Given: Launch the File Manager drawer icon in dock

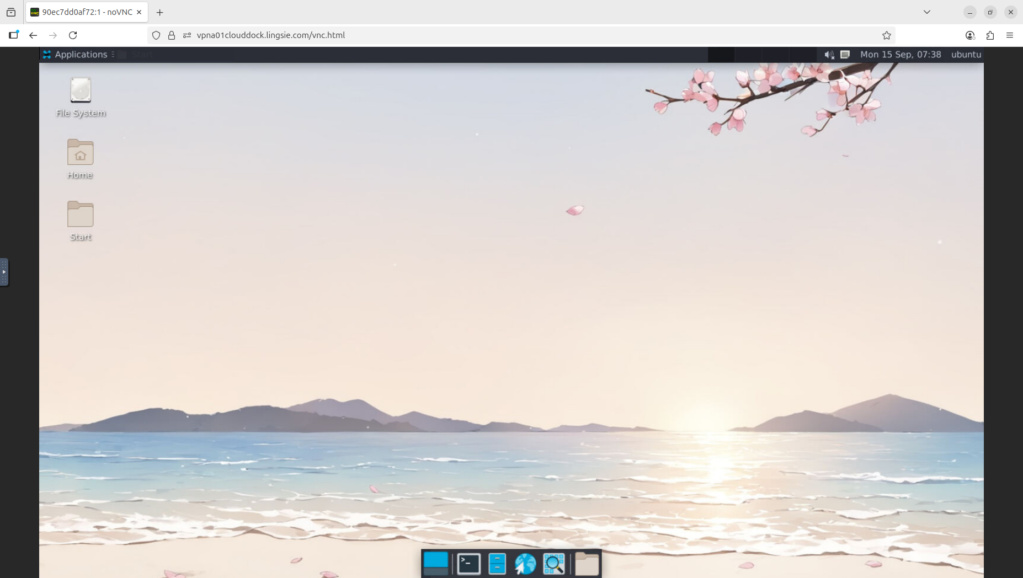Looking at the screenshot, I should pos(497,564).
